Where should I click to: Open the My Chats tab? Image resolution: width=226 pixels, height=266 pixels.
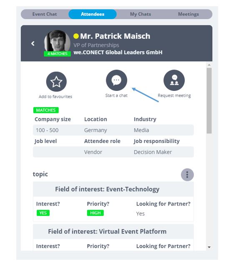tap(141, 14)
